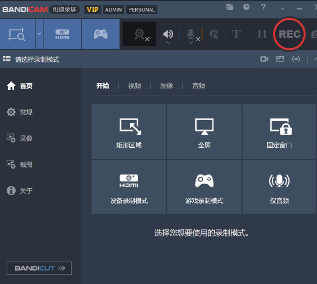Open 常规 general settings in sidebar
The width and height of the screenshot is (317, 284).
click(x=20, y=112)
